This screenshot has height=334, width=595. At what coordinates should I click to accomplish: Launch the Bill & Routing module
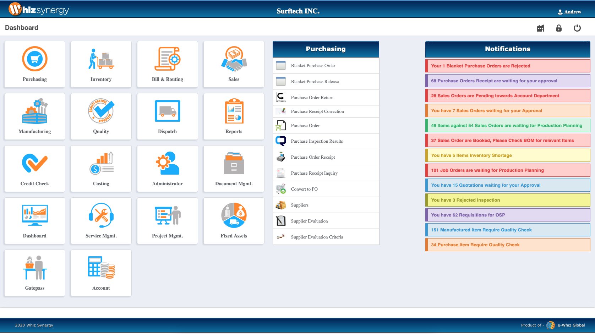[x=168, y=64]
